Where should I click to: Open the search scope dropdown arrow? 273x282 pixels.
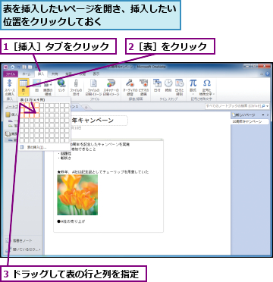tap(268, 106)
